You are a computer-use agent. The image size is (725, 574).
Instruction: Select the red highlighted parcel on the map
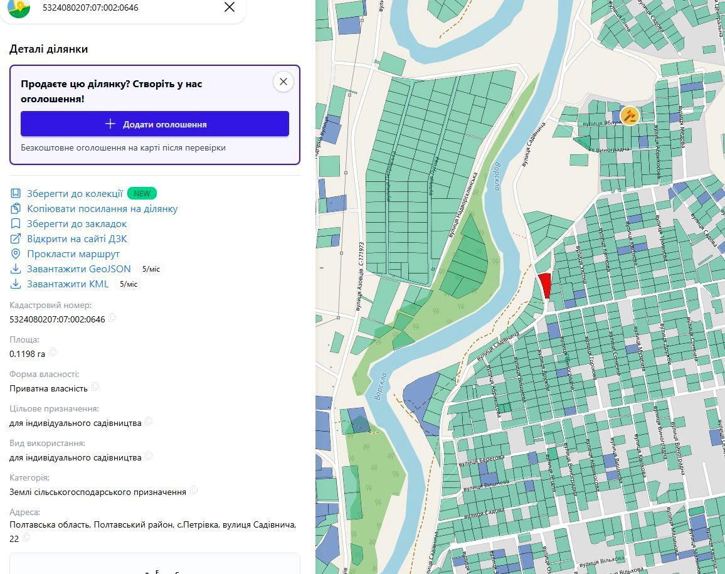pos(546,285)
